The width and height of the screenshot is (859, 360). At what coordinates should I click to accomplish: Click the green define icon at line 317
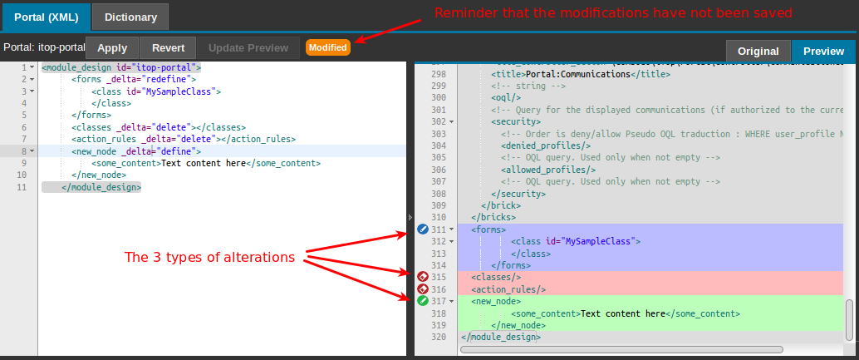pyautogui.click(x=423, y=301)
